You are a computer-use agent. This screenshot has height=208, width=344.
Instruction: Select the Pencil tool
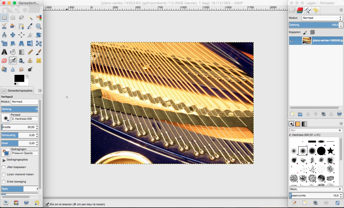click(x=30, y=52)
